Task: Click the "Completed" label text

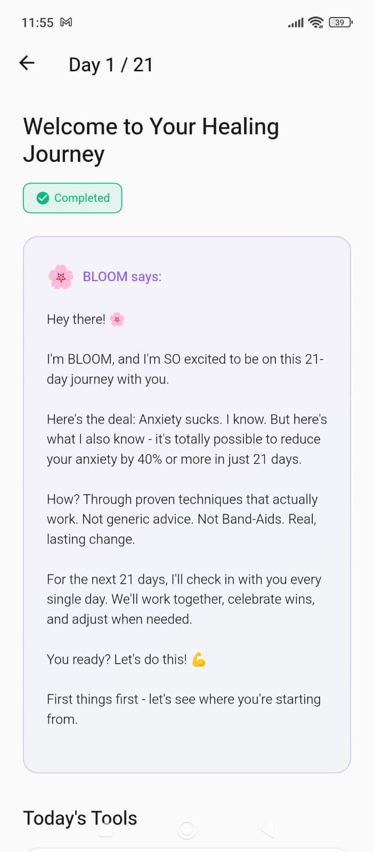Action: (82, 198)
